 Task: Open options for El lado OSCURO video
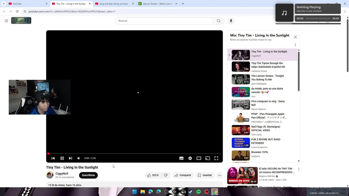tap(299, 169)
